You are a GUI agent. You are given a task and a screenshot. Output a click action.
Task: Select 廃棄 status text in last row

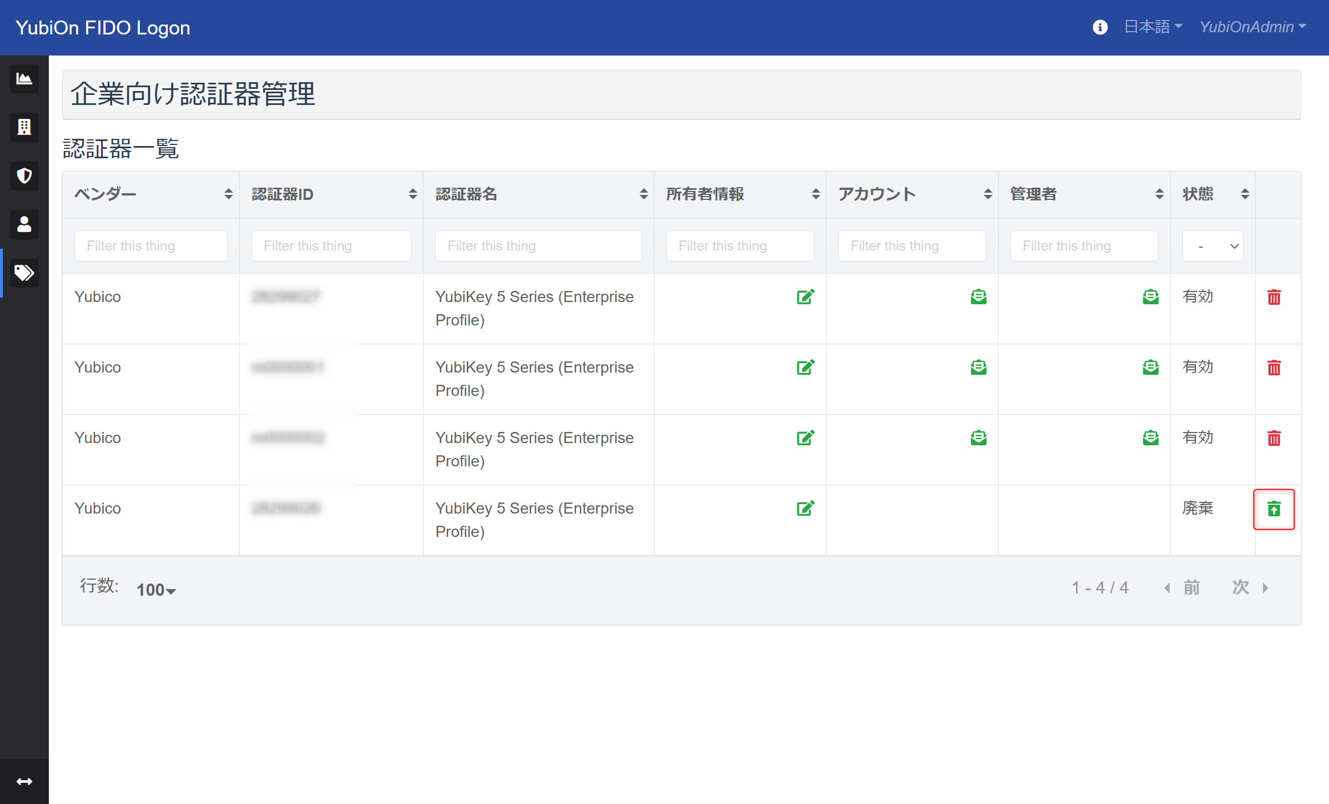coord(1197,508)
